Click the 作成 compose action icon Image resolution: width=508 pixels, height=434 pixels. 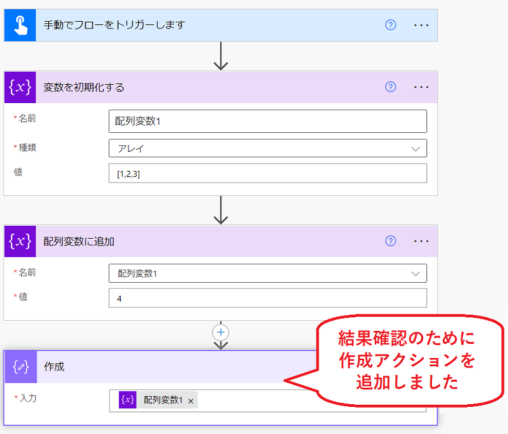[x=20, y=367]
